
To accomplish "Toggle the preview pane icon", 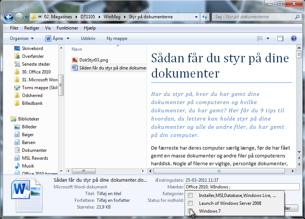I will pyautogui.click(x=280, y=38).
